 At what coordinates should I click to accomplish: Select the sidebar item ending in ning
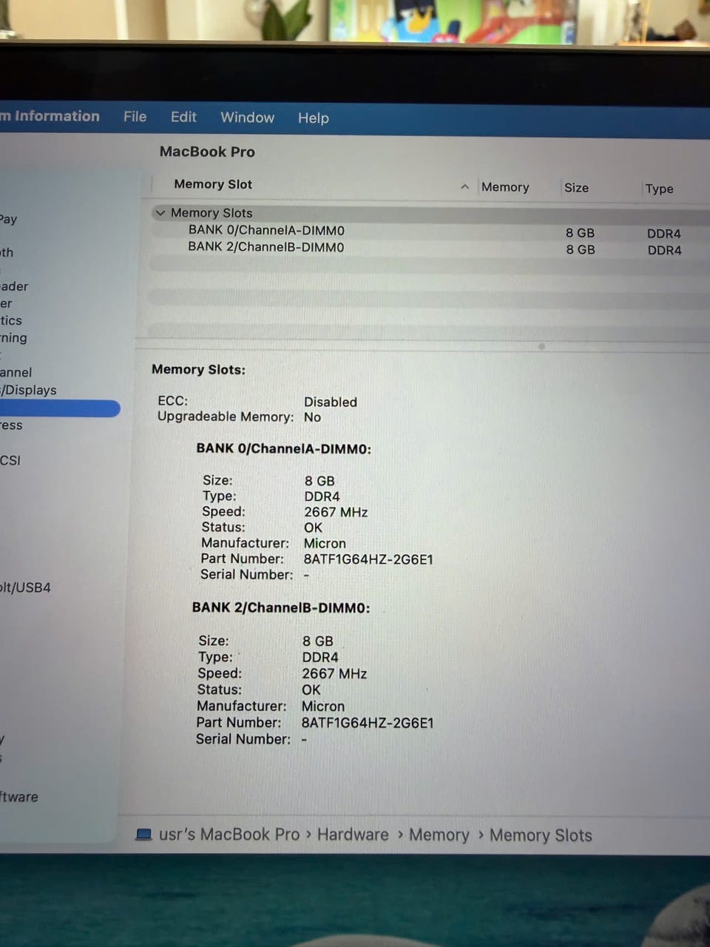13,338
